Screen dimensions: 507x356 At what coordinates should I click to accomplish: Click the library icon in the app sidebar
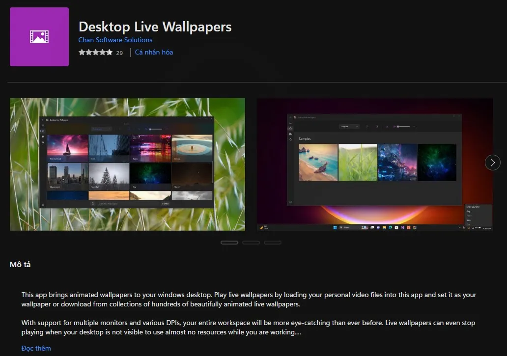point(290,133)
